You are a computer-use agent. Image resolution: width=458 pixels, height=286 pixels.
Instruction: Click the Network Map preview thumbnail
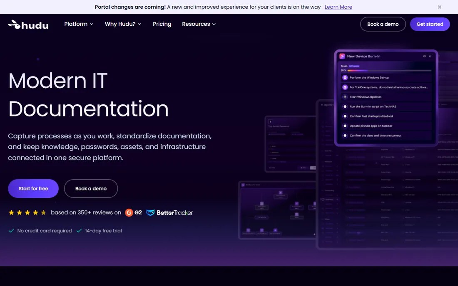(x=277, y=210)
